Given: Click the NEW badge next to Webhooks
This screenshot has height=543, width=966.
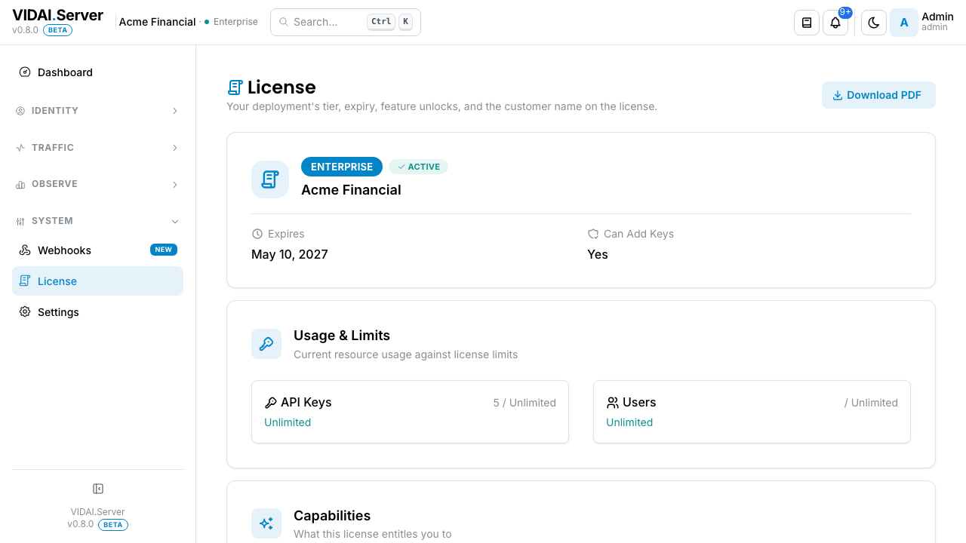Looking at the screenshot, I should pyautogui.click(x=164, y=250).
